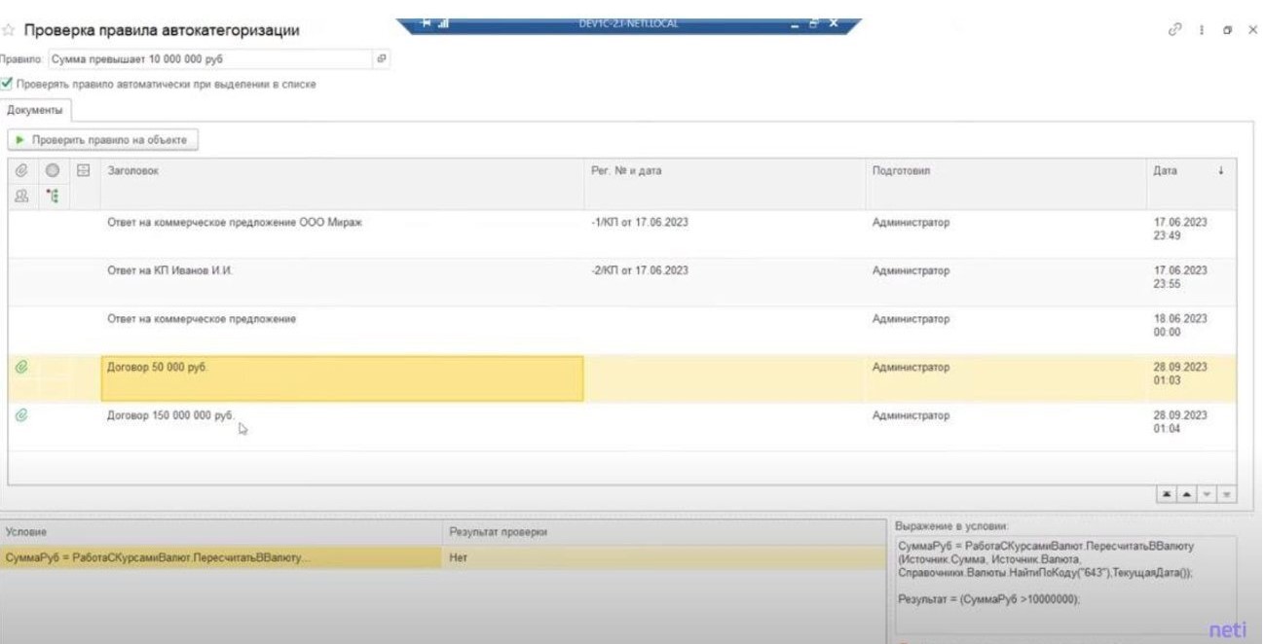Click the rule name input field
This screenshot has width=1264, height=644.
[x=209, y=59]
